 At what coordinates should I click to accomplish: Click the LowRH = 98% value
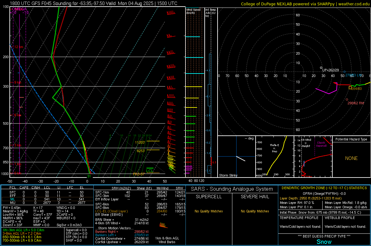point(13,215)
